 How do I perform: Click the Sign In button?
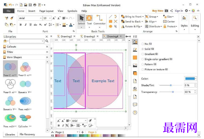click(x=179, y=11)
